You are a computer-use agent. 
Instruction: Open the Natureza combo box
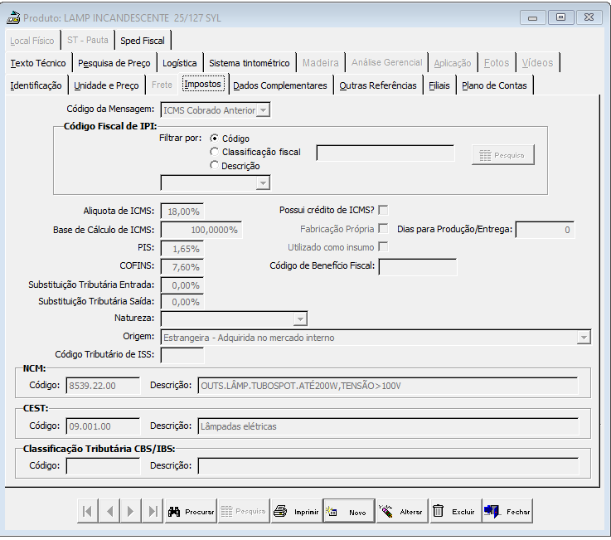coord(300,319)
